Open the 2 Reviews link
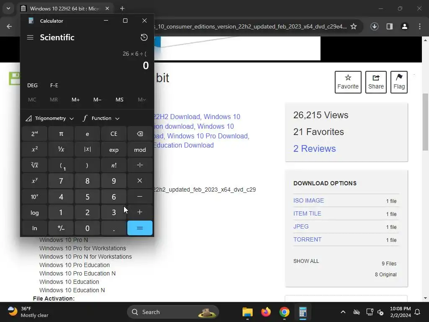Screen dimensions: 429x322 point(314,148)
